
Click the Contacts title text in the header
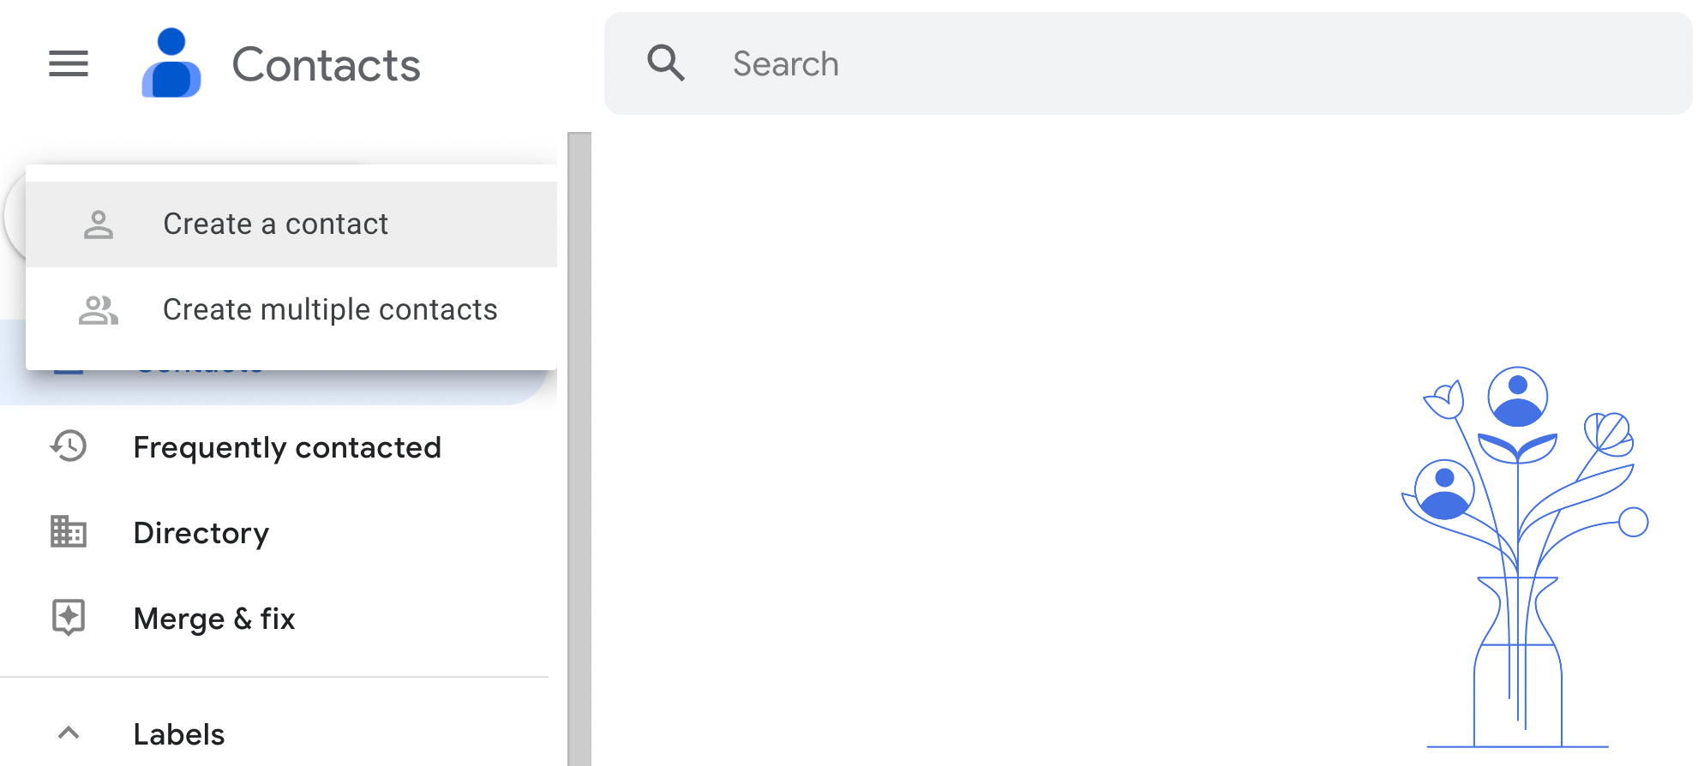326,65
